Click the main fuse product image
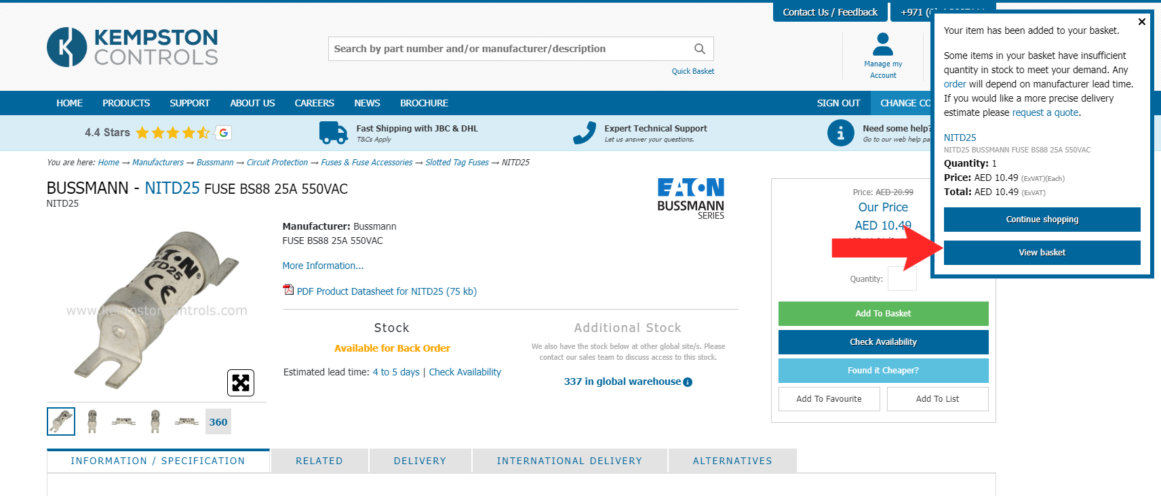Screen dimensions: 1161x496 155,310
